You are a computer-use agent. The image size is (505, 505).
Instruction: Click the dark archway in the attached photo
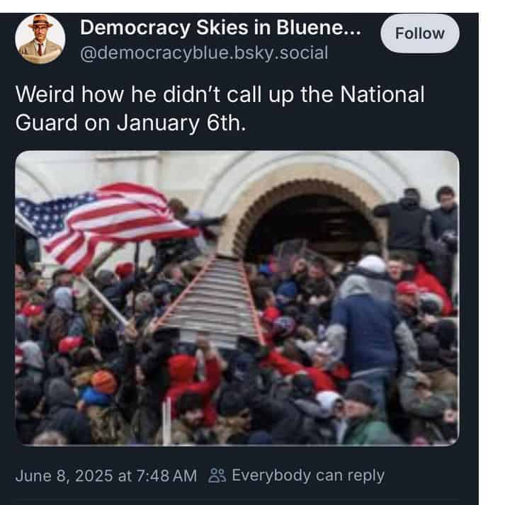point(310,225)
